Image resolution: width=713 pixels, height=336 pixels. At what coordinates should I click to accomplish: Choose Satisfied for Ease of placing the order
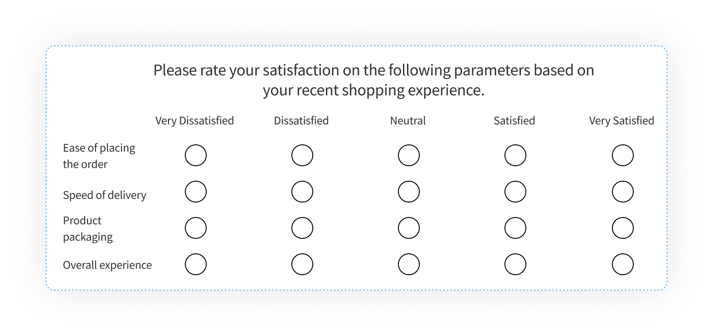[x=515, y=155]
